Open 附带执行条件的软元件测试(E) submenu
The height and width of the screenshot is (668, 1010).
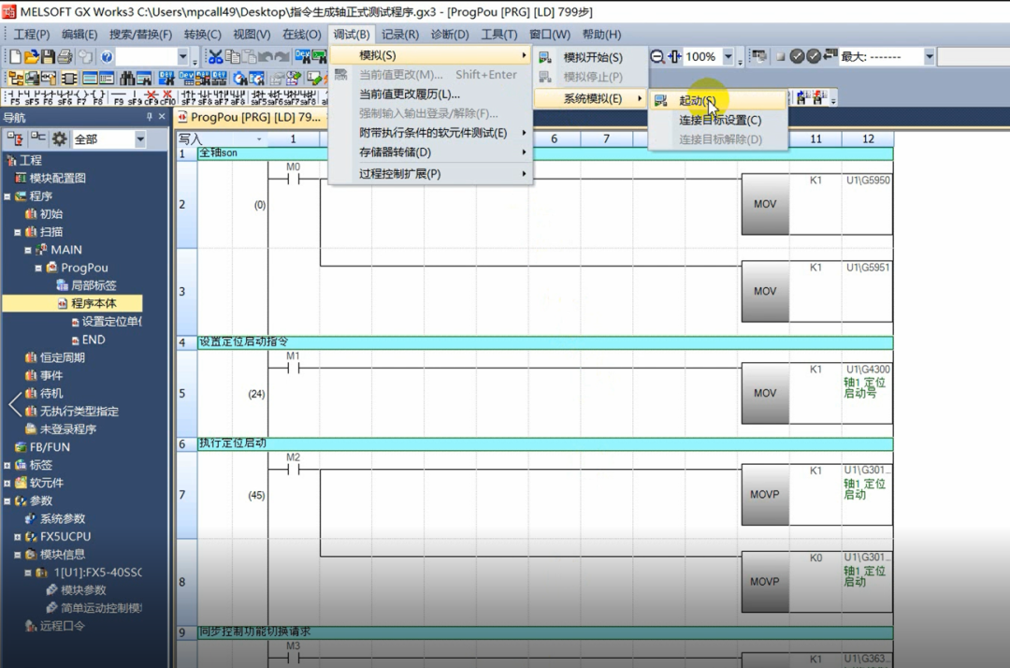point(430,133)
